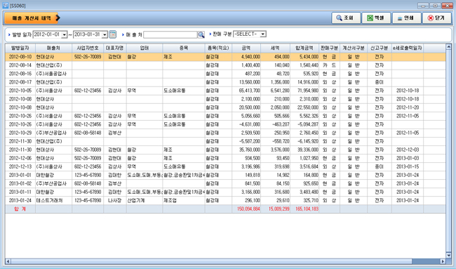
Task: Click e세로 output date 2013-01-15
Action: pos(408,166)
